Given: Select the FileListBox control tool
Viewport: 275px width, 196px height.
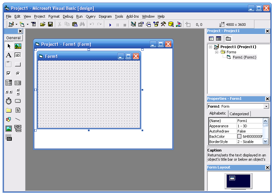Looking at the screenshot, I should pyautogui.click(x=18, y=110).
